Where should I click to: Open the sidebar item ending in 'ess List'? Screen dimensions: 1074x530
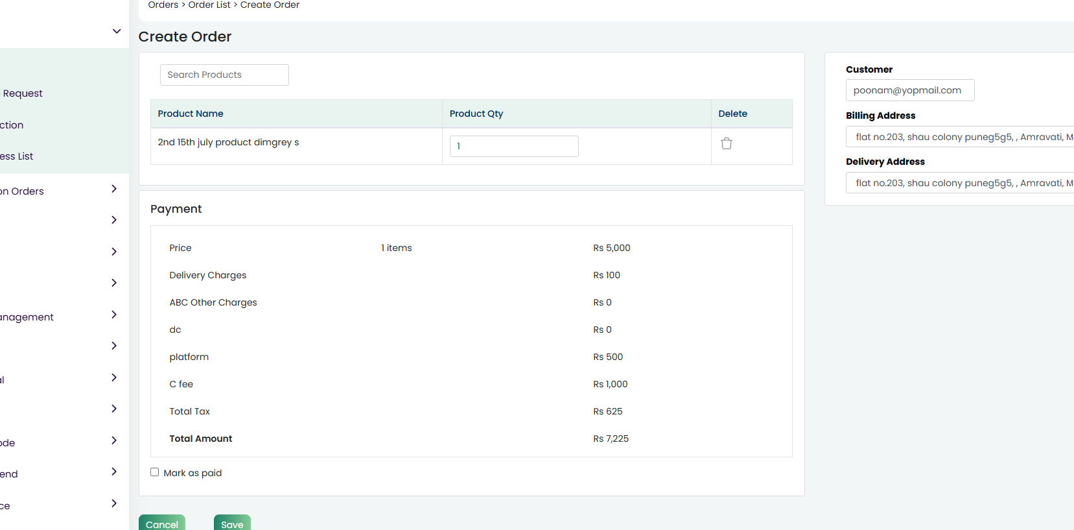pyautogui.click(x=16, y=156)
